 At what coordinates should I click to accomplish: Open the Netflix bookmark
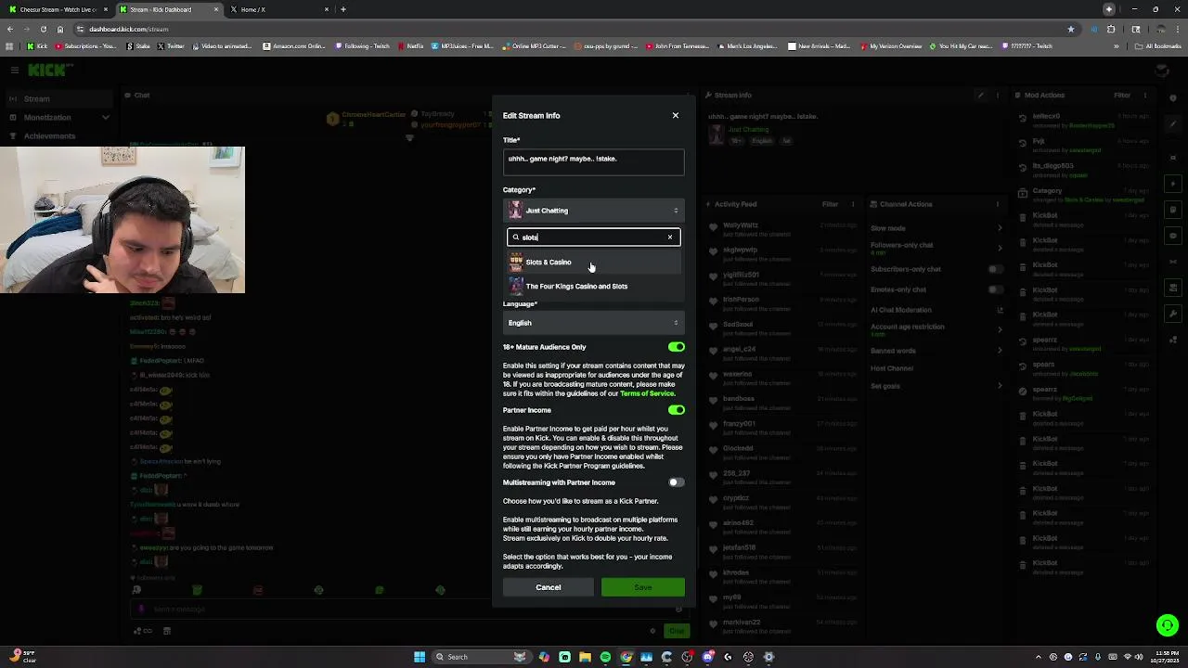coord(410,46)
